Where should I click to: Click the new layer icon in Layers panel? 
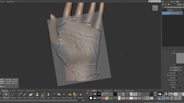[x=163, y=5]
